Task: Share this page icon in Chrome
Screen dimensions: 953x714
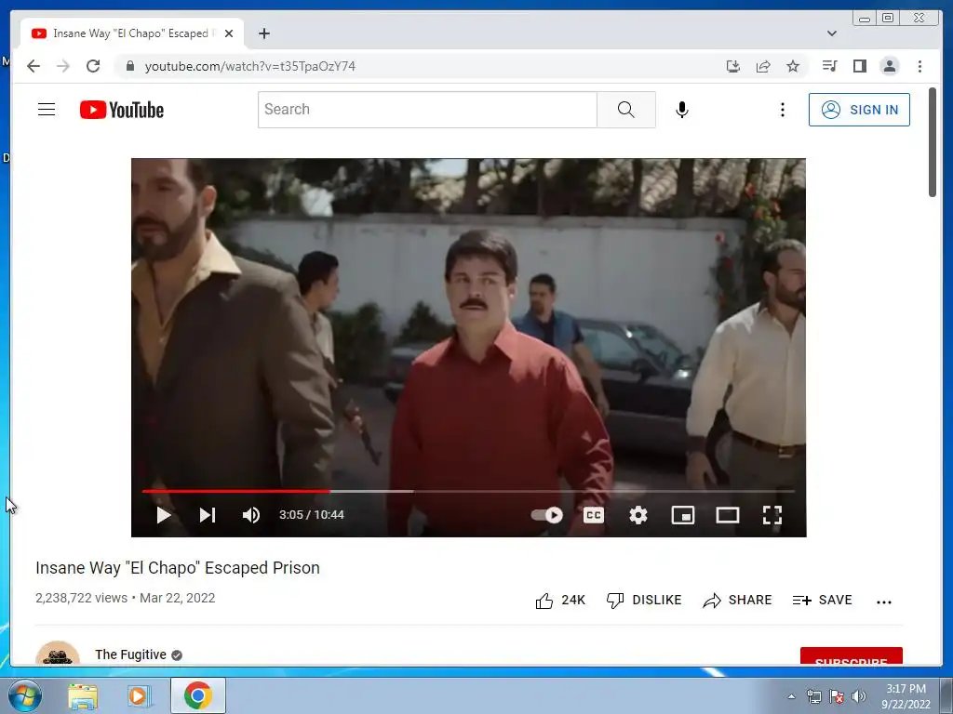Action: tap(763, 66)
